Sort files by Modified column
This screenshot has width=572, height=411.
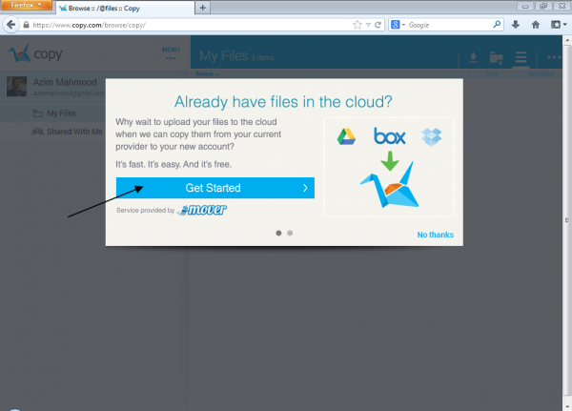point(541,73)
